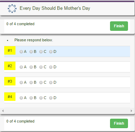
Task: Choose option D for question #1
Action: tap(51, 52)
